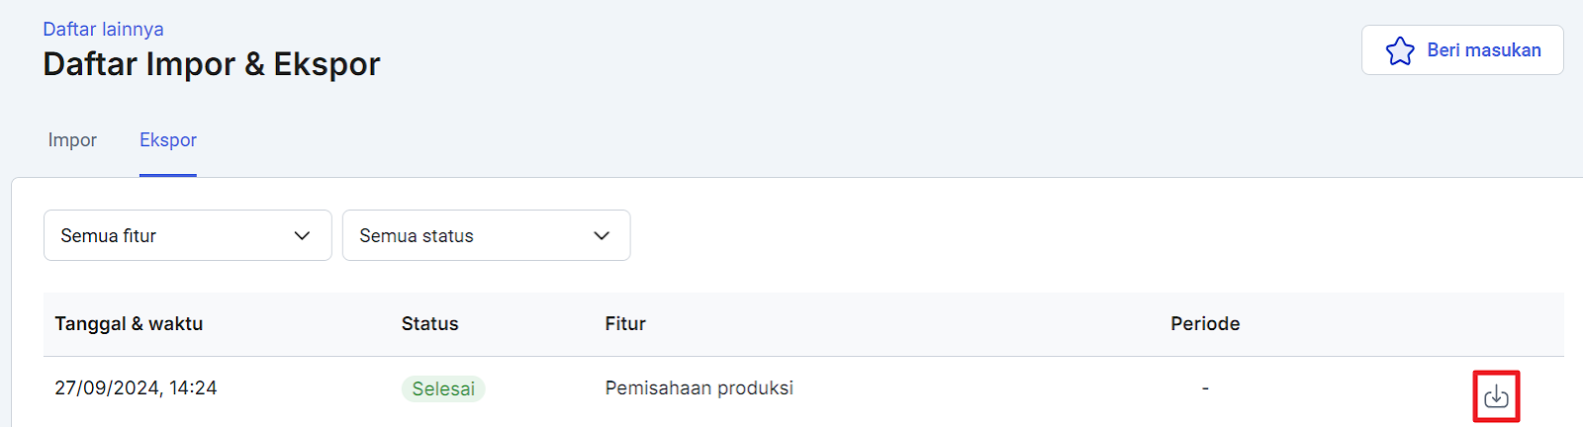Click the chevron arrow in Semua status
The image size is (1583, 427).
[x=602, y=235]
